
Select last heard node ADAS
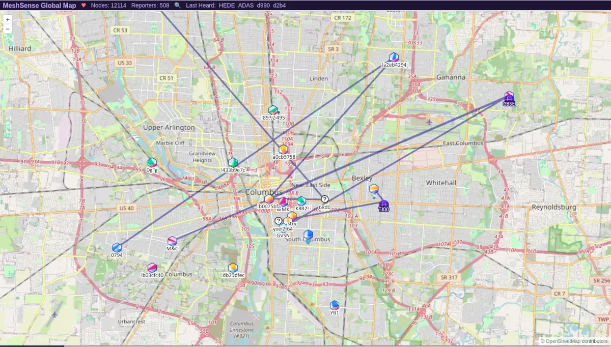(x=245, y=5)
